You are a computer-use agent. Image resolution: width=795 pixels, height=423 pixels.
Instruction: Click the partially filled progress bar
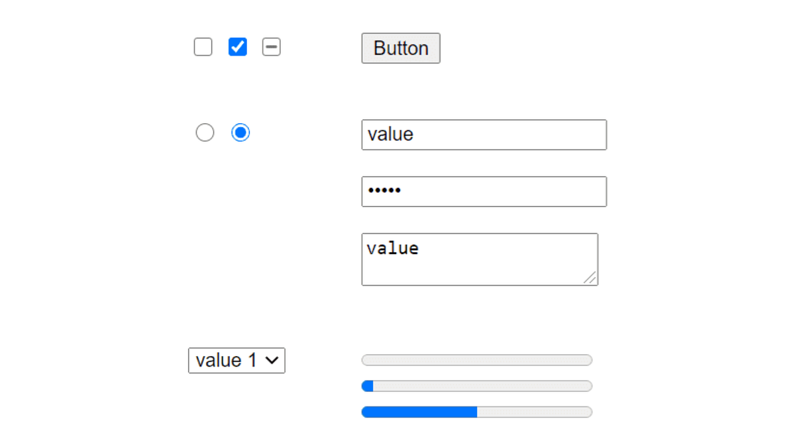point(476,385)
